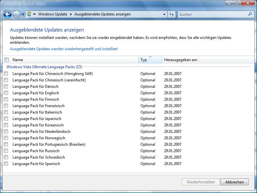Viewport: 257px width, 193px height.
Task: Sort by the Typ column header
Action: tap(150, 60)
